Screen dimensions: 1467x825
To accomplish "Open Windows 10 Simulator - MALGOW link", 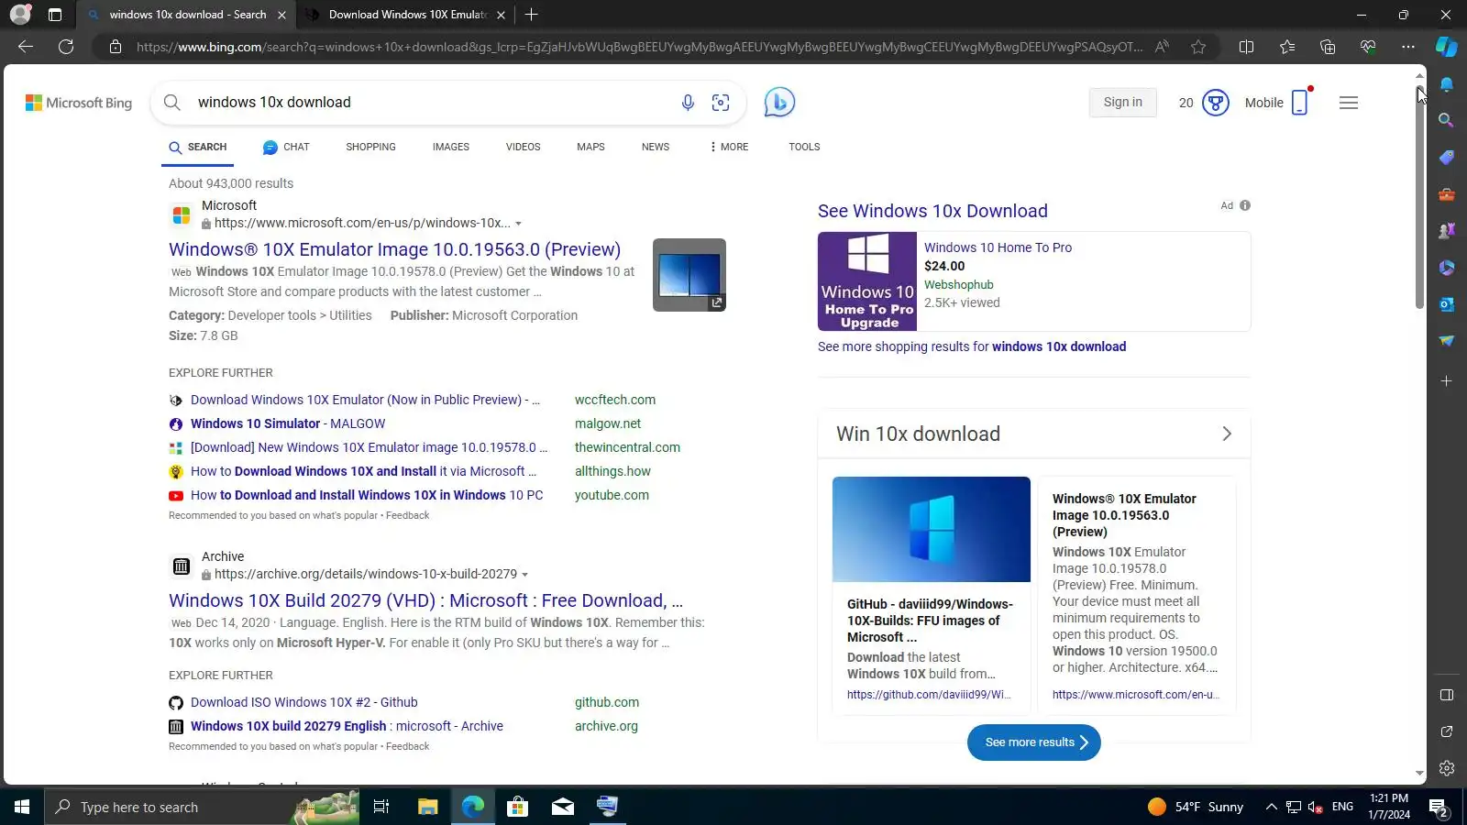I will pos(288,423).
